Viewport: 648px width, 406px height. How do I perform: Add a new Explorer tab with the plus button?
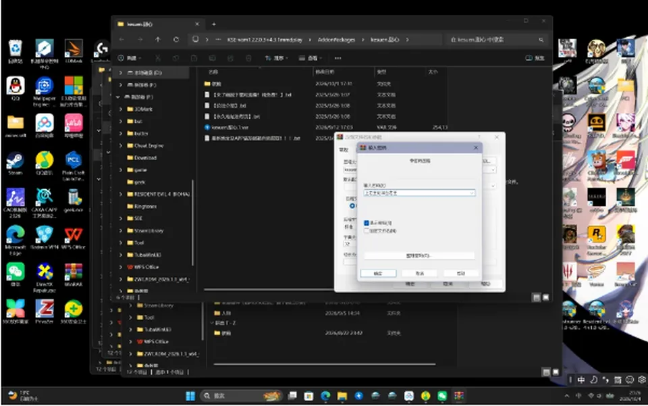214,24
